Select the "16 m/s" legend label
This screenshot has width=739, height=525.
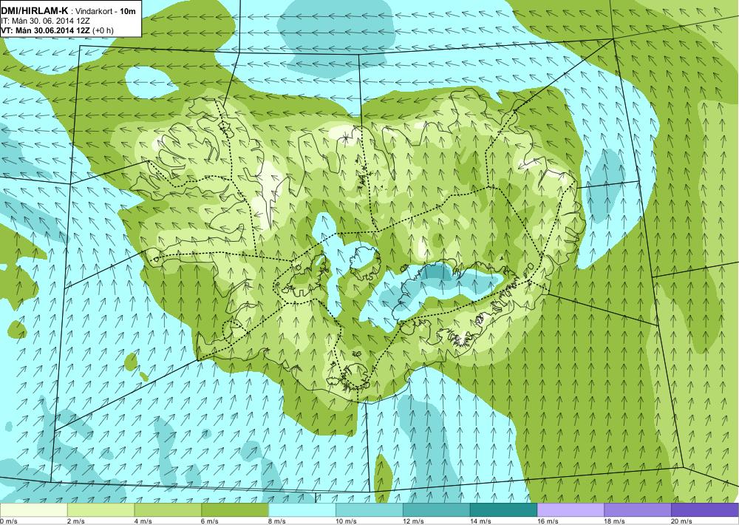pos(548,521)
